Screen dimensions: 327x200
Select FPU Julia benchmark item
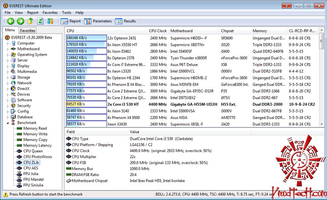pos(31,174)
